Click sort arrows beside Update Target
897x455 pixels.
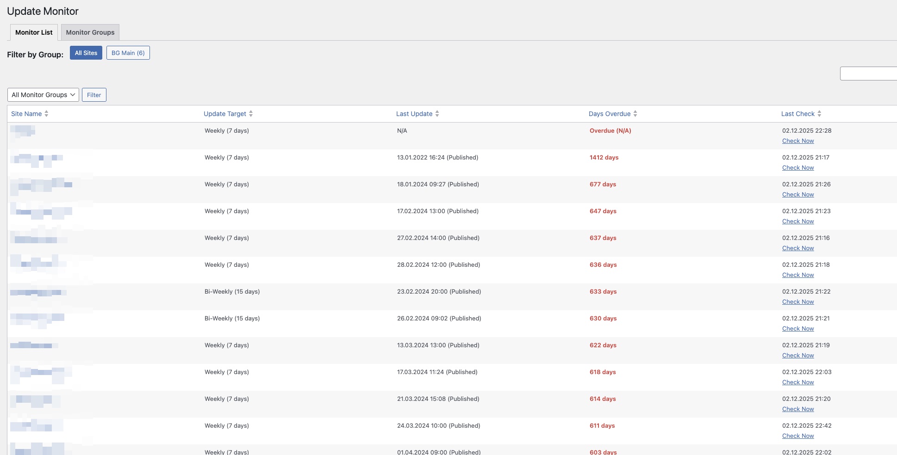[251, 114]
